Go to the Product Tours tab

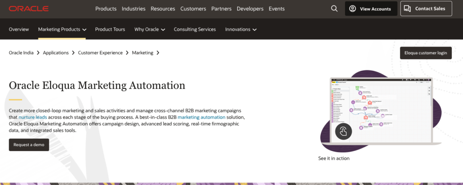(110, 29)
